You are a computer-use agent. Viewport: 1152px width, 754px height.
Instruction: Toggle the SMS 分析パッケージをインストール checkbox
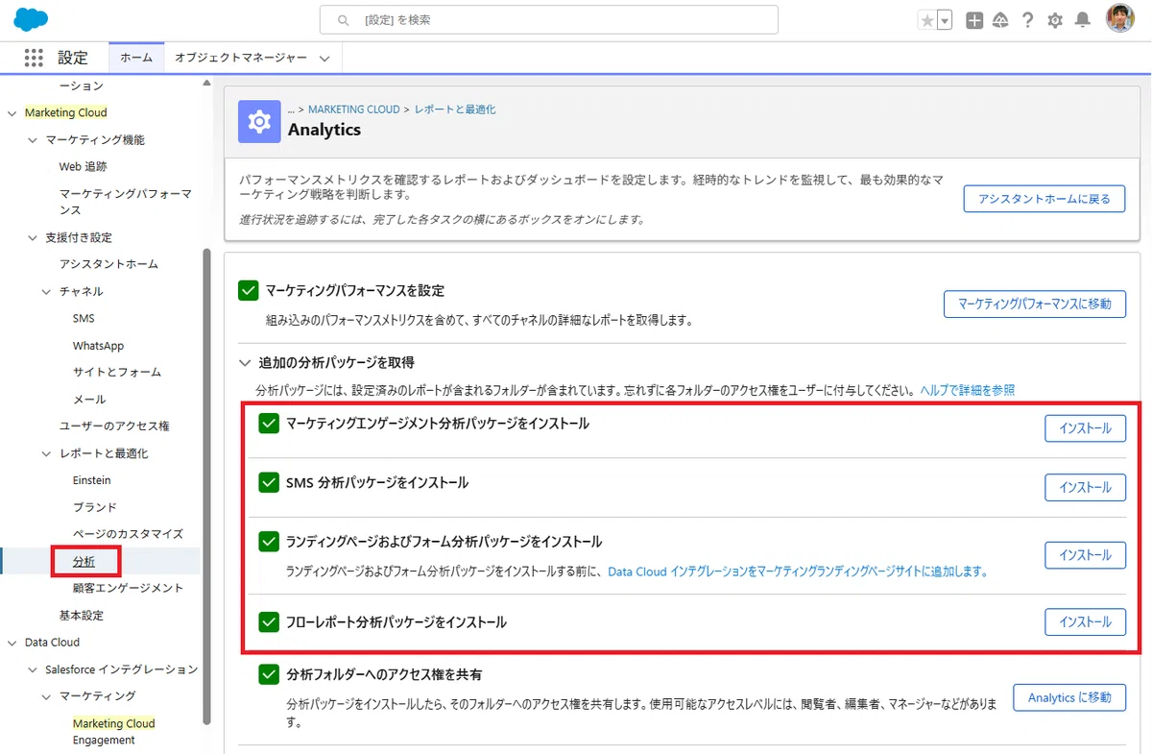tap(269, 482)
